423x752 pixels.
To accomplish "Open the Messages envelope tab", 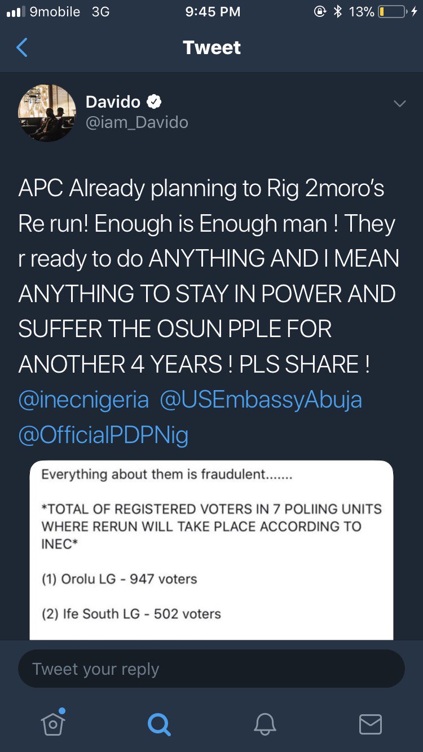I will (x=371, y=724).
